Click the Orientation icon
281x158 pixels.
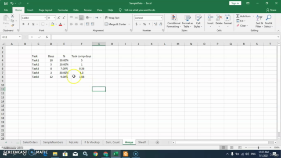point(88,18)
